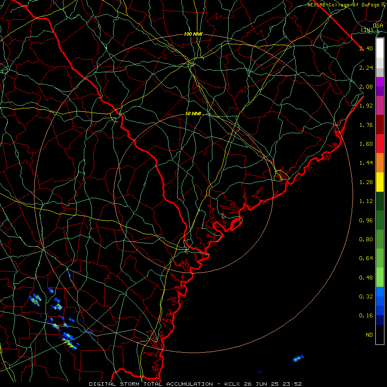Pick the light blue swatch above 0.32
This screenshot has width=387, height=387.
point(380,292)
